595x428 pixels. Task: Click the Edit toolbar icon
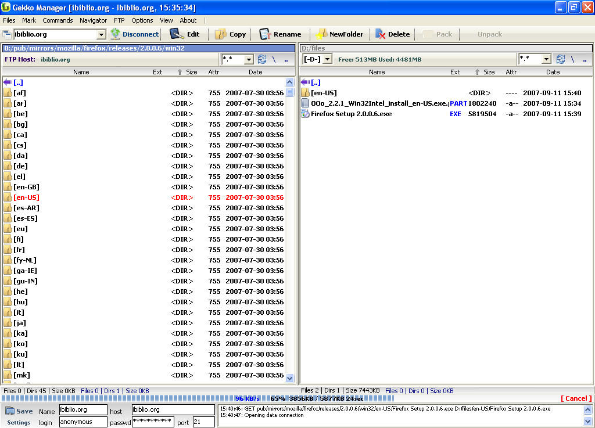click(x=177, y=34)
